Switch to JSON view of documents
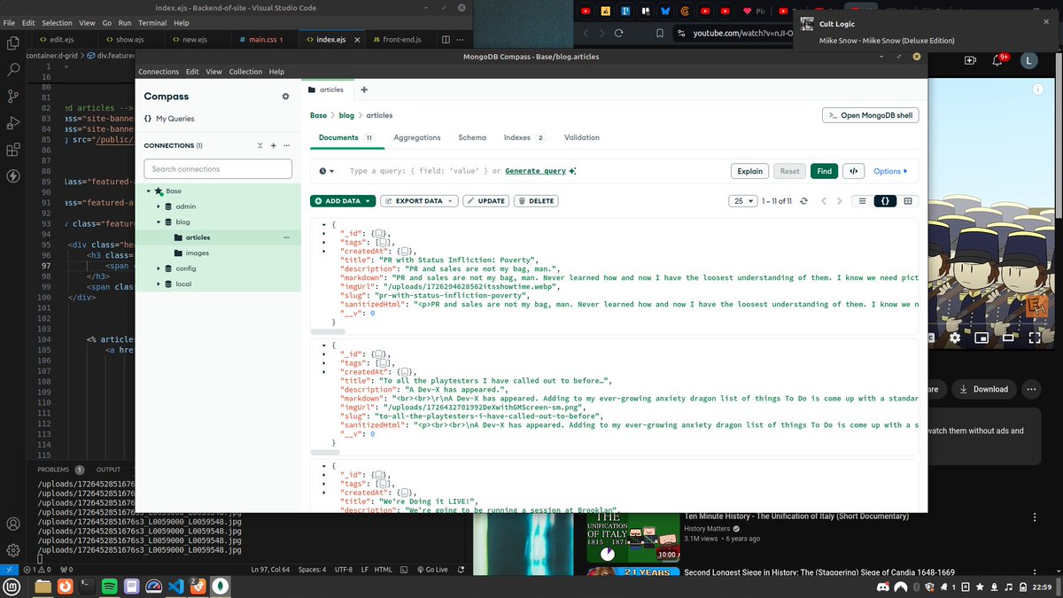Viewport: 1063px width, 598px height. click(885, 201)
